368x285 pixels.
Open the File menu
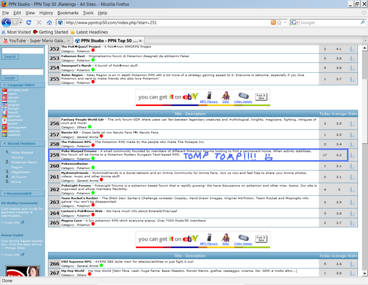[x=5, y=13]
